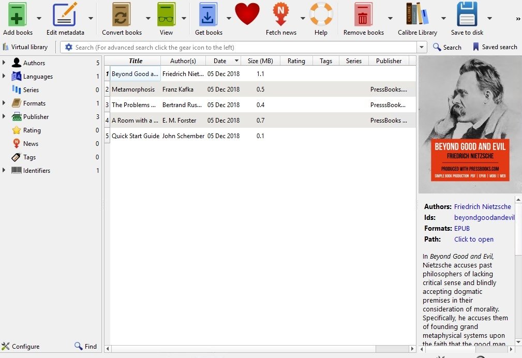Sort books by Publisher column

(389, 61)
